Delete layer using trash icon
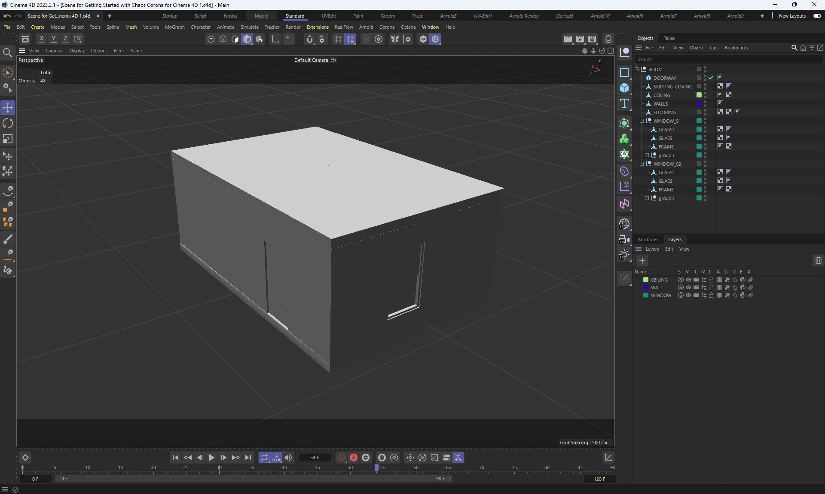 [x=818, y=261]
